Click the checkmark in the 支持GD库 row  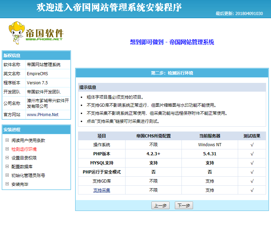pyautogui.click(x=252, y=181)
